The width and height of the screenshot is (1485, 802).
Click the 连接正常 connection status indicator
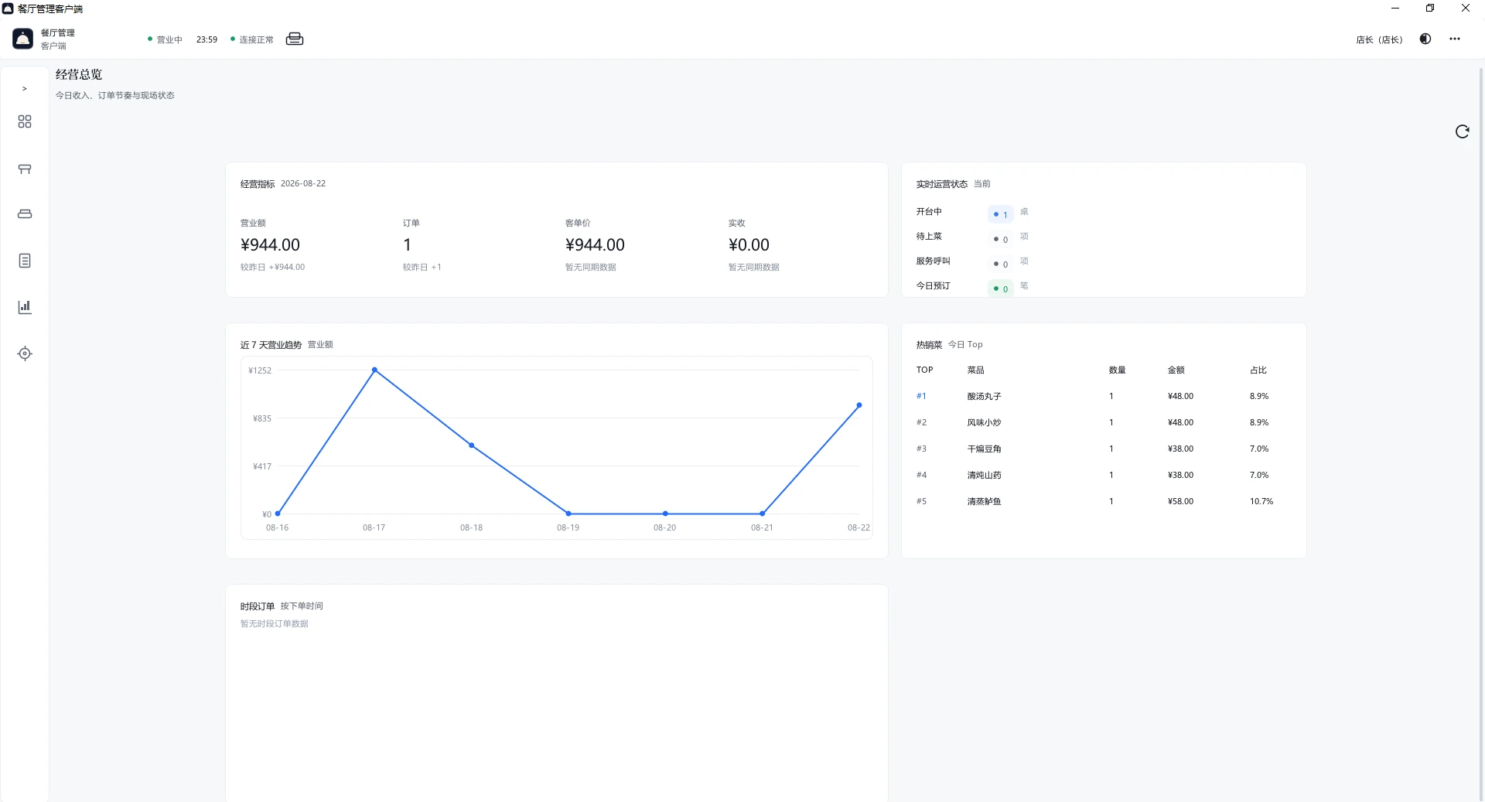(252, 39)
